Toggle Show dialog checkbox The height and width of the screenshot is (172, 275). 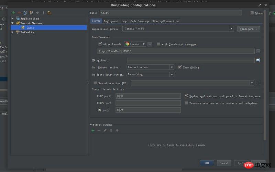coord(180,67)
